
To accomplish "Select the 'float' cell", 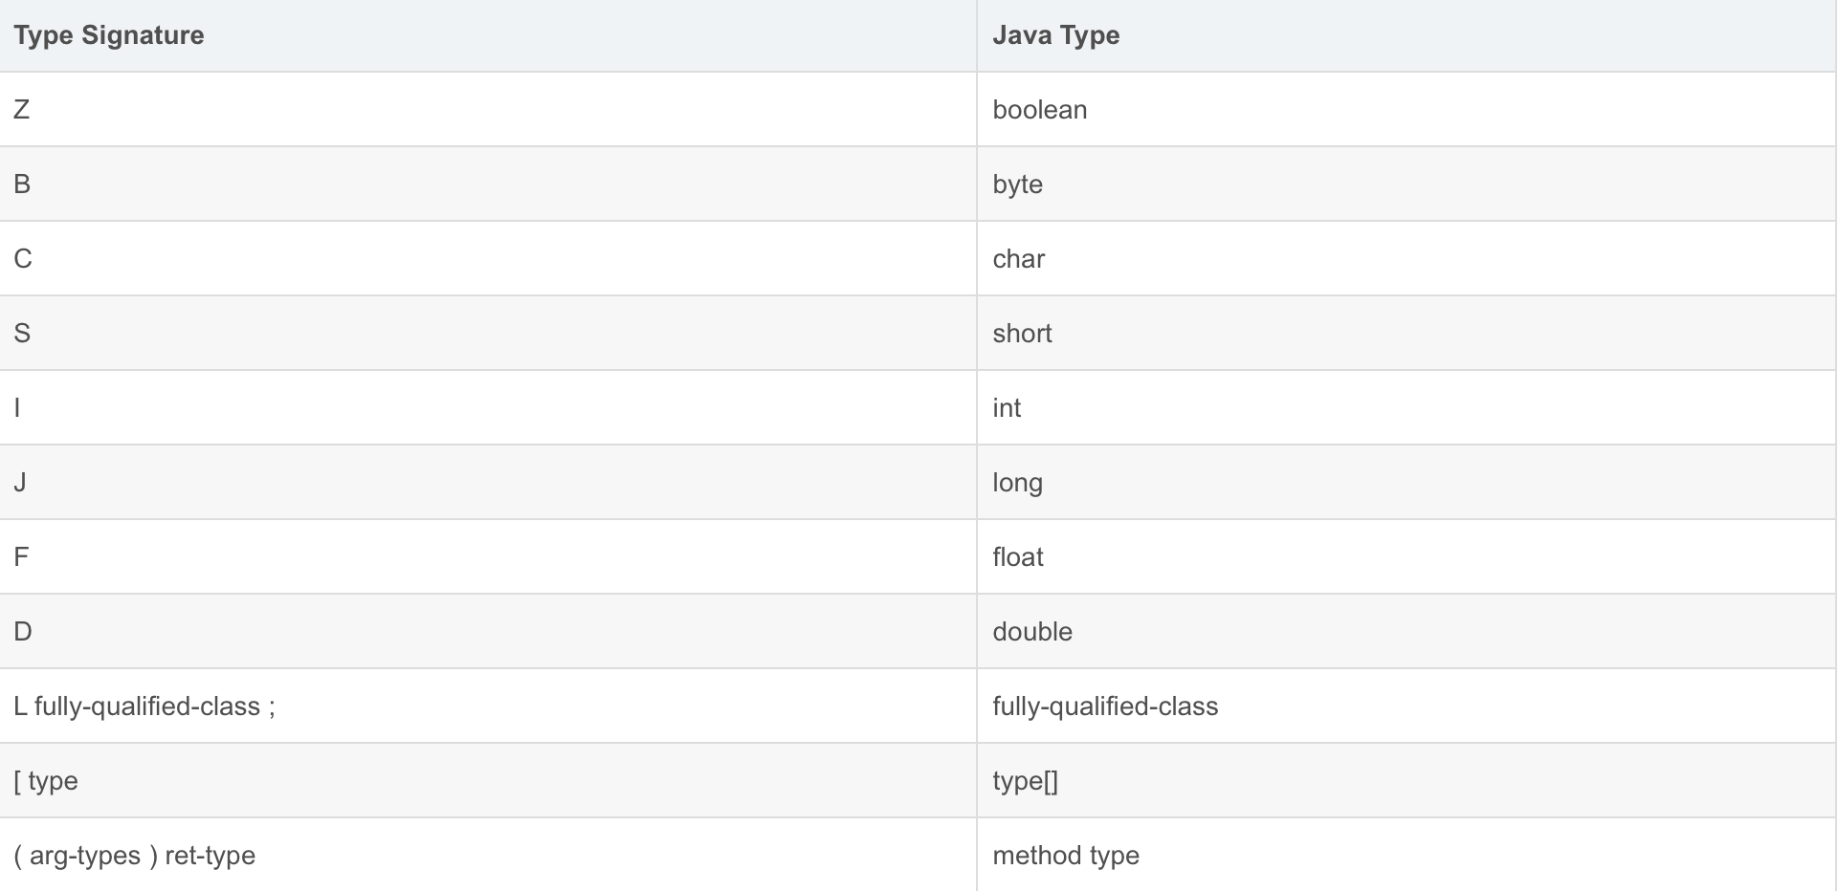I will coord(1407,557).
